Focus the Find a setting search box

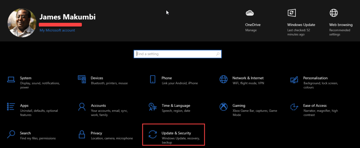point(178,54)
